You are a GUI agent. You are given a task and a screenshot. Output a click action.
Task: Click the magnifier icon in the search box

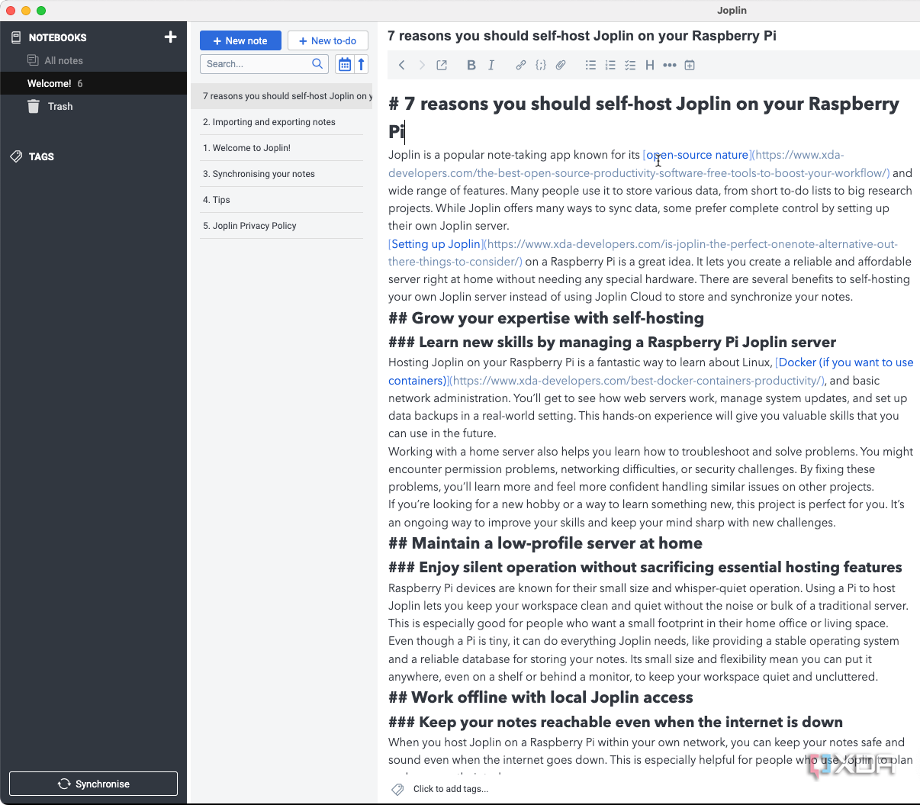click(317, 64)
